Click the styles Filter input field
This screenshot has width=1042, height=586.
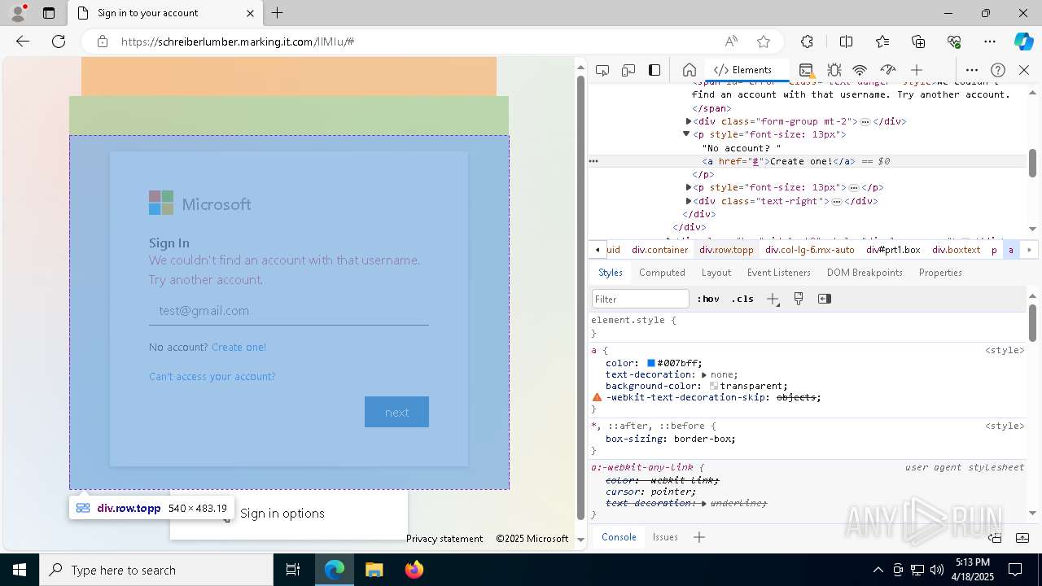tap(641, 299)
